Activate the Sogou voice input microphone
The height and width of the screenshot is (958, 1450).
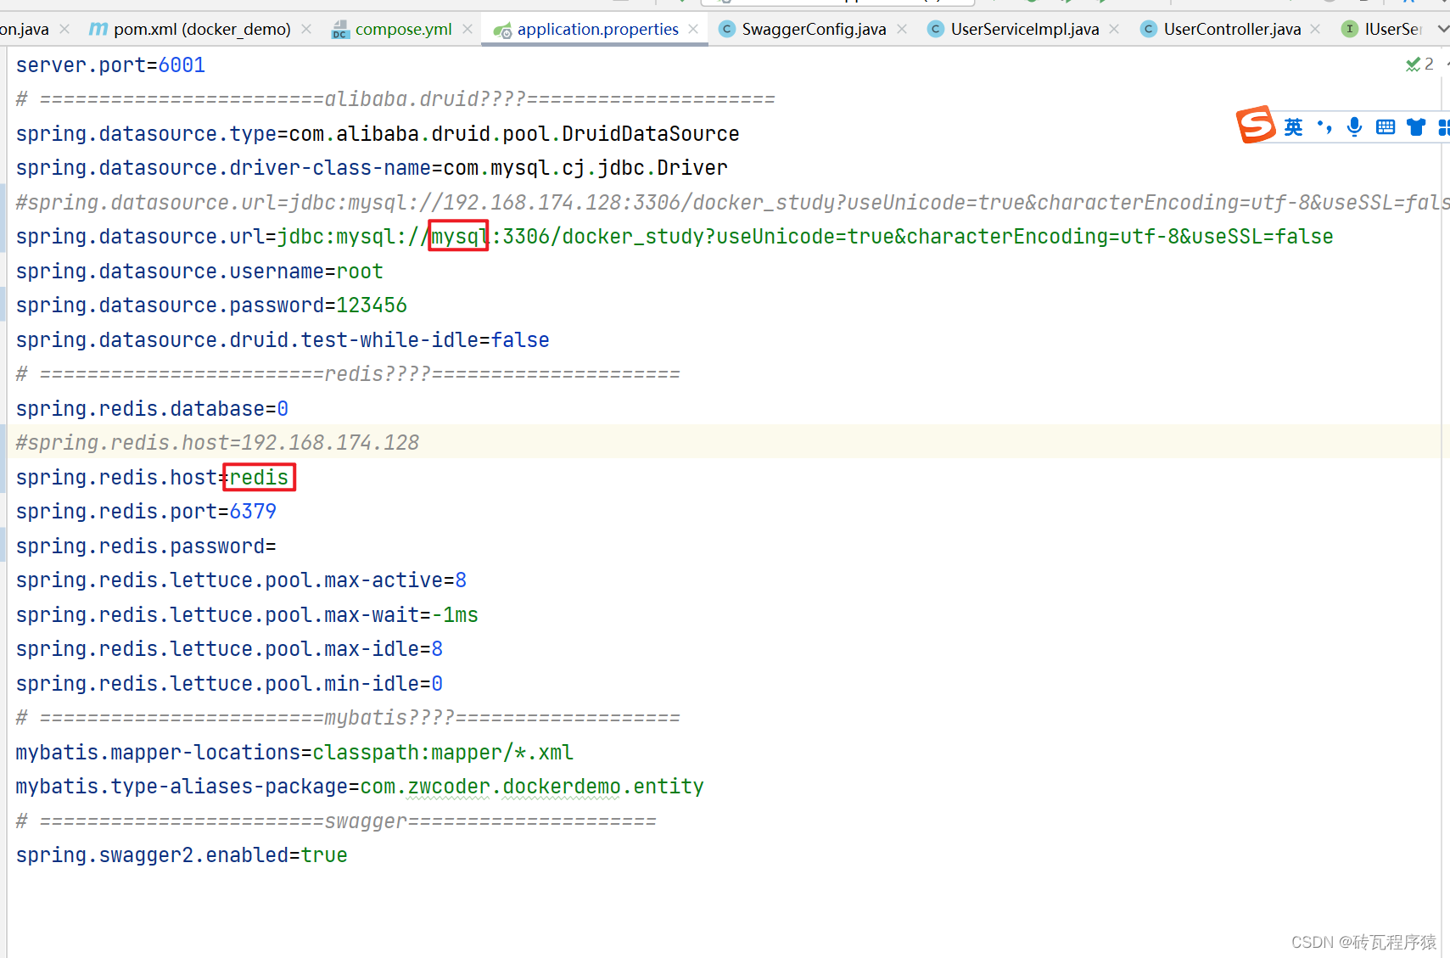pos(1354,127)
